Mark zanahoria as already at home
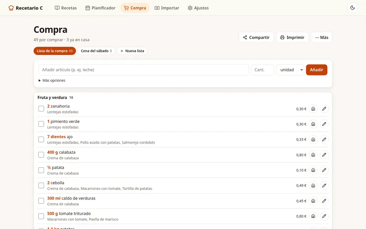The height and width of the screenshot is (229, 366). click(x=313, y=109)
